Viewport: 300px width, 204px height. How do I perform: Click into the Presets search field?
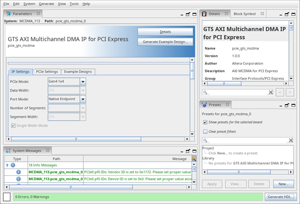pos(248,140)
